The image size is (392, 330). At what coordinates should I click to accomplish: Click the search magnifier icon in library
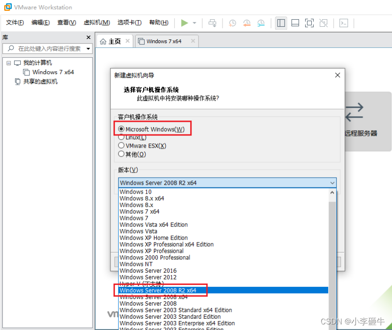tap(11, 48)
